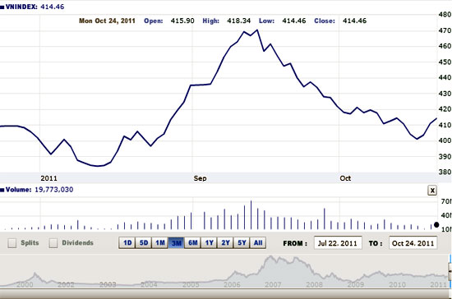Viewport: 452px width, 299px height.
Task: Click 2003 on the overview timeline
Action: click(108, 284)
